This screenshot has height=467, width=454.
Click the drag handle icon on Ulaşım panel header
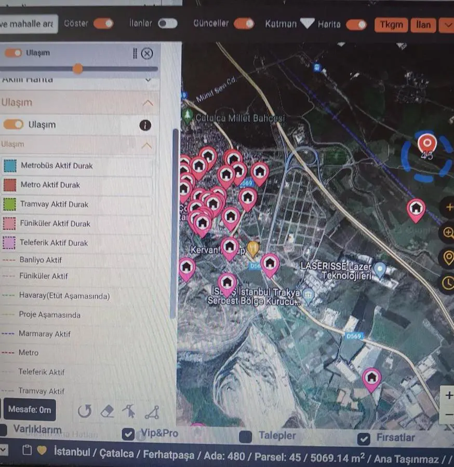(135, 53)
